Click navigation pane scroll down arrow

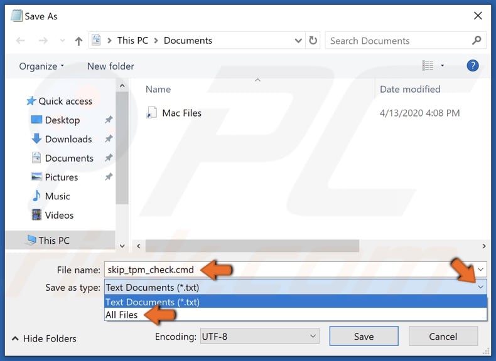122,246
